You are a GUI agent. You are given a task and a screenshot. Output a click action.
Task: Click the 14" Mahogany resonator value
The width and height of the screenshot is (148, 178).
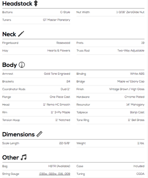(135, 105)
